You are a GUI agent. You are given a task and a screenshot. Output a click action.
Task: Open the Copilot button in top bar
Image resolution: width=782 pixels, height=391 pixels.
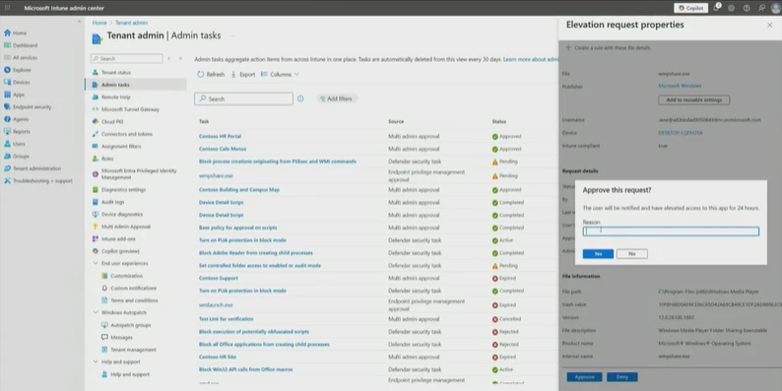(690, 8)
